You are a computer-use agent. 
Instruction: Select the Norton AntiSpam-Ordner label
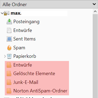point(40,91)
